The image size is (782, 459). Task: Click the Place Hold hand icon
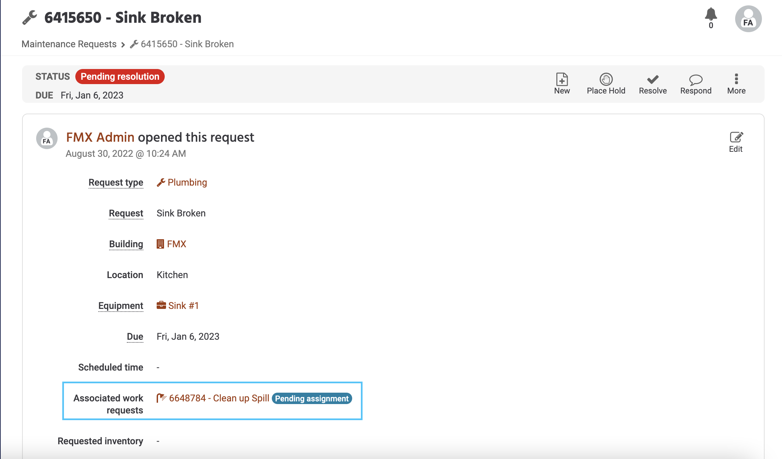pos(606,79)
